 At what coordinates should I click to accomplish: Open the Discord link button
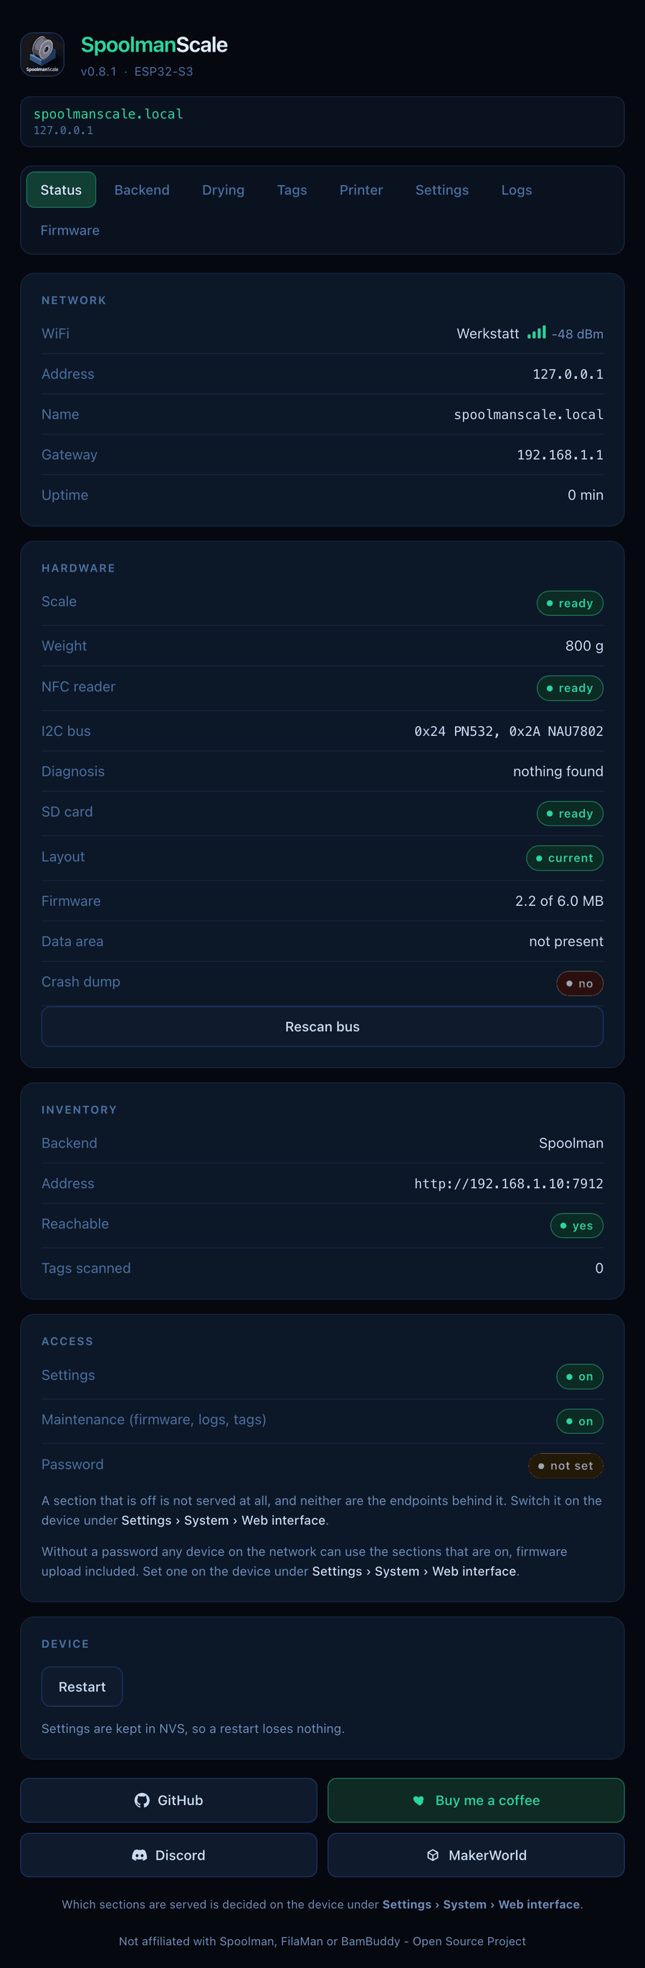[x=168, y=1855]
